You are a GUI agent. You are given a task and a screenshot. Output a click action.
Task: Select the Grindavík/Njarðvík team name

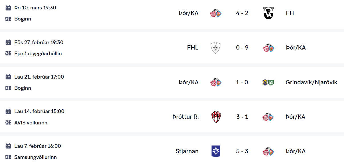coord(311,82)
